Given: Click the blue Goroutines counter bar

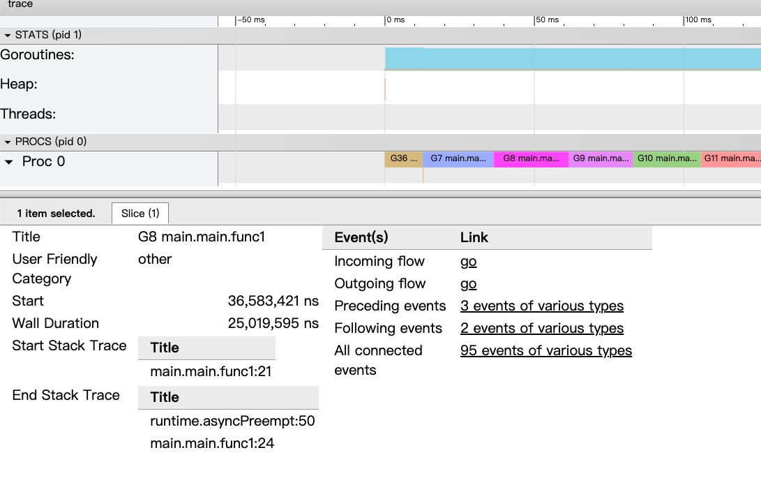Looking at the screenshot, I should tap(573, 59).
